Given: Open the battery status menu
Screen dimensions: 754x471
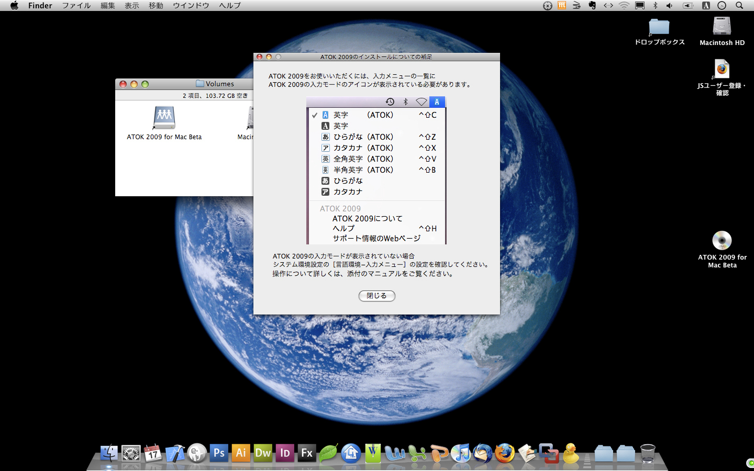Looking at the screenshot, I should pos(688,5).
